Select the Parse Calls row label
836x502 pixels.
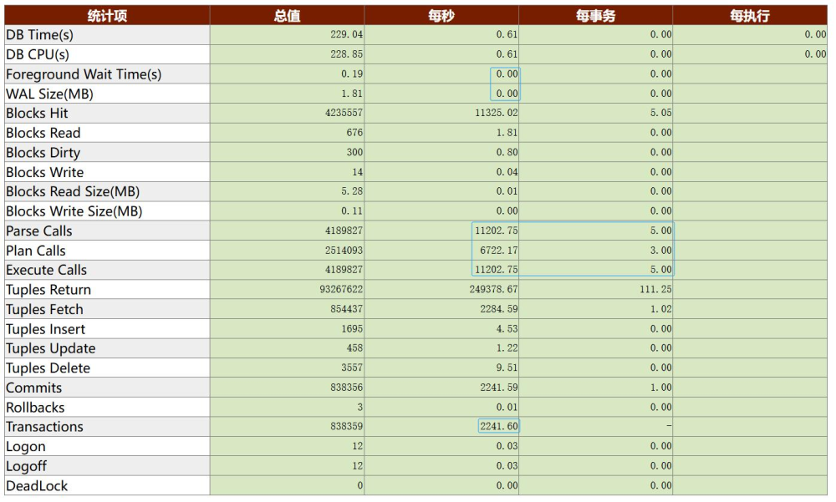point(39,231)
